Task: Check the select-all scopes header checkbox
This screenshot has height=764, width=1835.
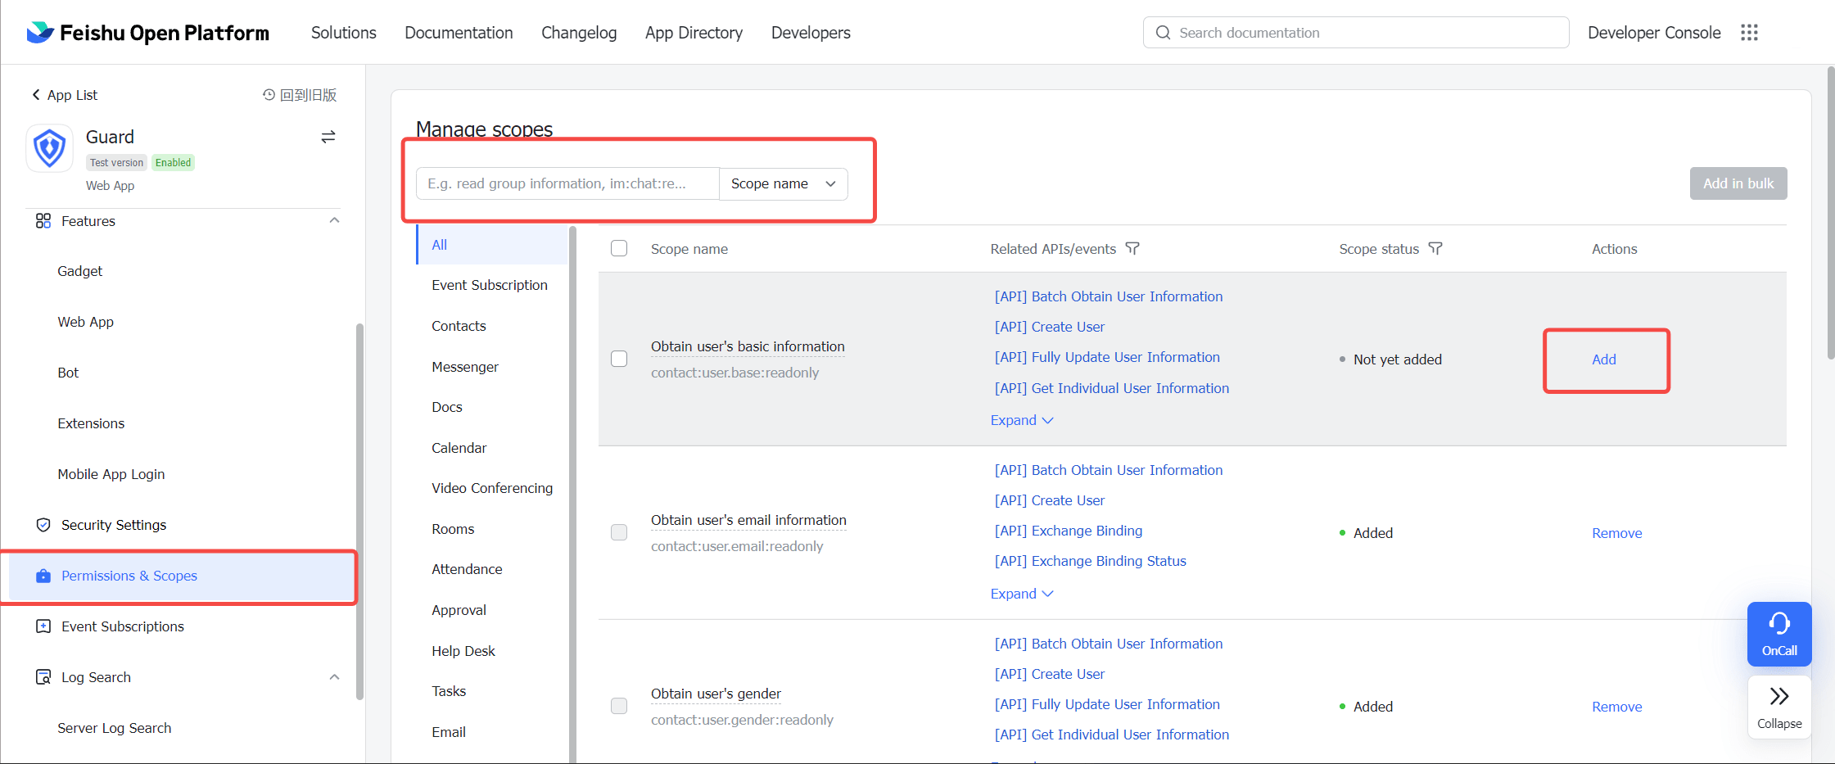Action: click(619, 248)
